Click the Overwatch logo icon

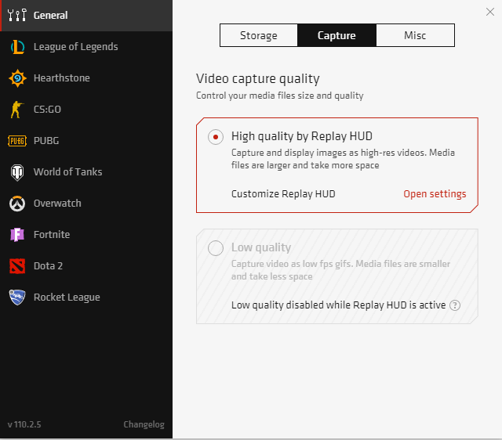click(x=17, y=204)
